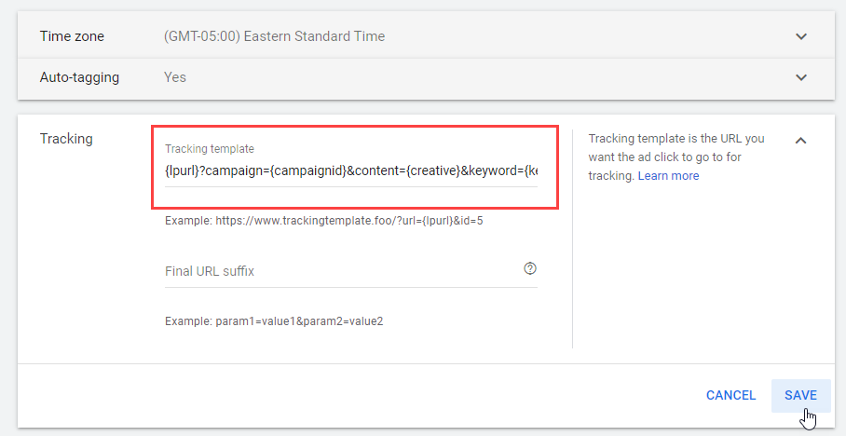Viewport: 846px width, 436px height.
Task: Place cursor on {creative} in template
Action: [433, 171]
